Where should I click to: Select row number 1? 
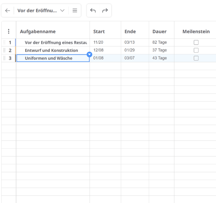coord(10,42)
